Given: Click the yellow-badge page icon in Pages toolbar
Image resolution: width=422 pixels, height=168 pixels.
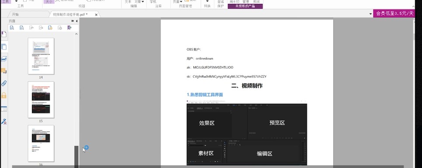Looking at the screenshot, I should pos(50,27).
